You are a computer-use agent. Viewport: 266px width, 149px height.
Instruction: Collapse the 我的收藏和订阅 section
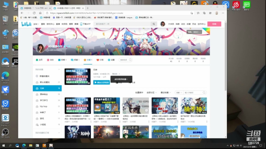(x=59, y=133)
